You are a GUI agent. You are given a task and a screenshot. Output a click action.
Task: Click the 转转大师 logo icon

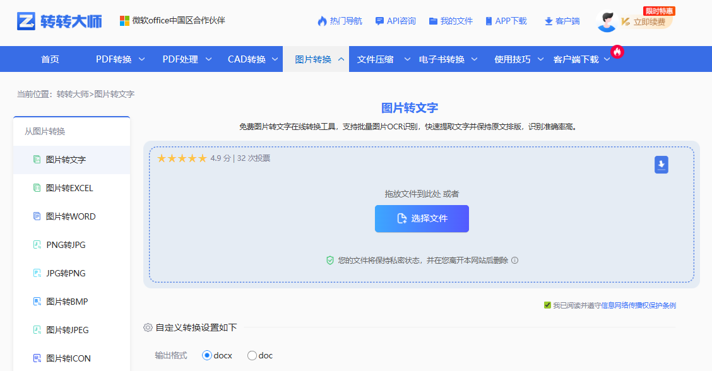26,19
